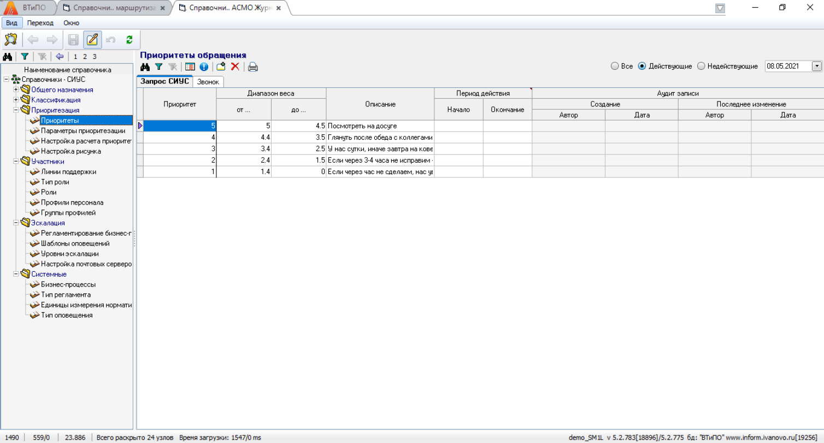Expand the Классификация folder

click(x=16, y=100)
